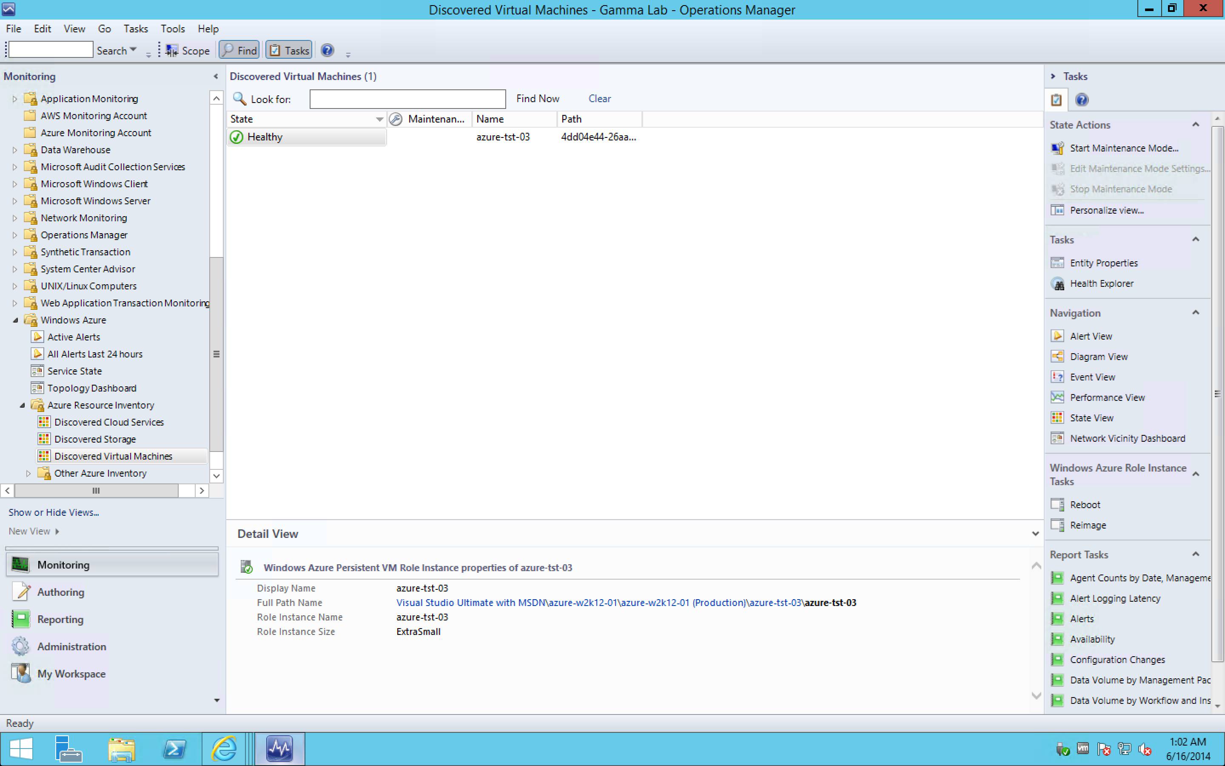The height and width of the screenshot is (766, 1225).
Task: Open Entity Properties from Tasks pane
Action: click(1103, 263)
